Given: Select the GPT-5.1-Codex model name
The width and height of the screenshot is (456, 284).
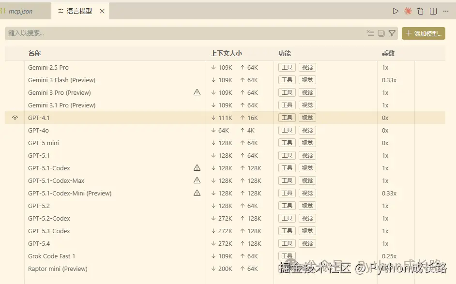Looking at the screenshot, I should click(49, 168).
